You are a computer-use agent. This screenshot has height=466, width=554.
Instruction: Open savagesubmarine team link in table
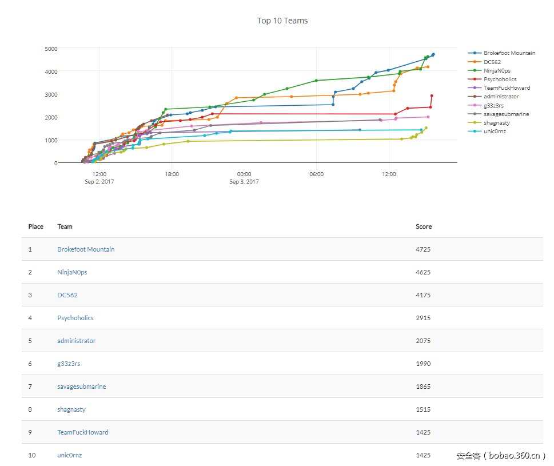[x=81, y=387]
